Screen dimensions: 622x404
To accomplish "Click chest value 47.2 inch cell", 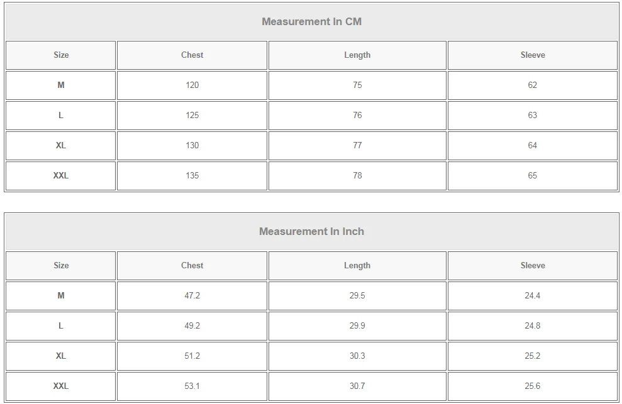I will point(192,296).
